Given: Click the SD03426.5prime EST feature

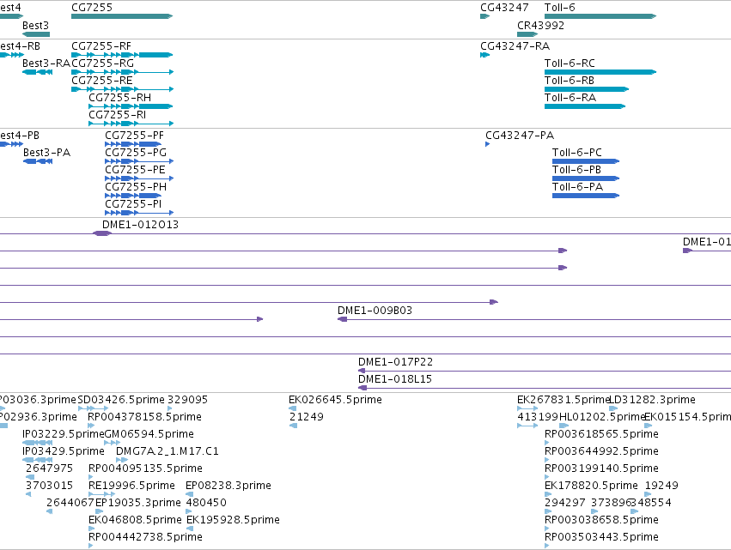Looking at the screenshot, I should point(93,408).
